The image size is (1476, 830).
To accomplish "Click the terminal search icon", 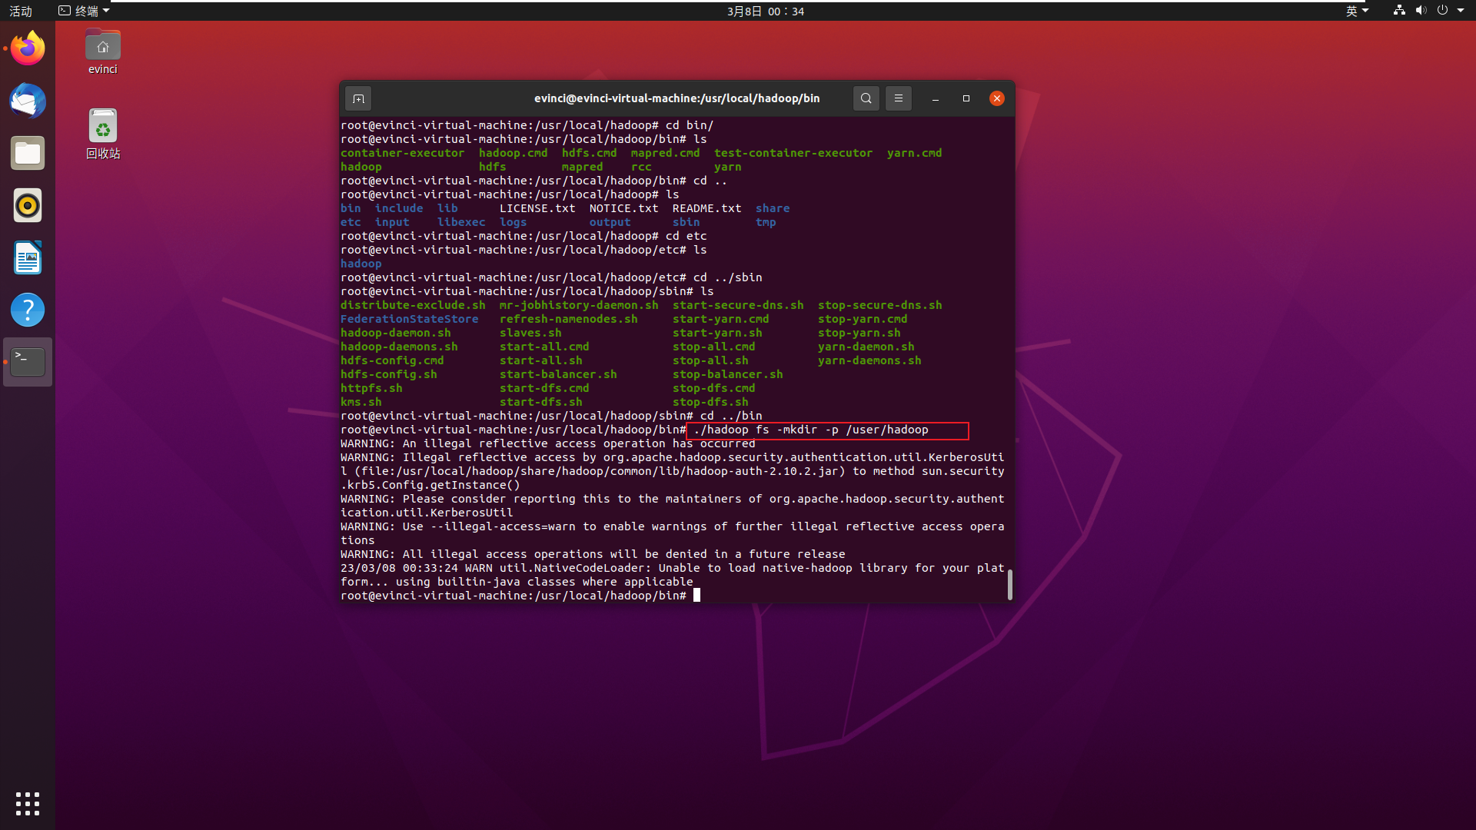I will (866, 98).
